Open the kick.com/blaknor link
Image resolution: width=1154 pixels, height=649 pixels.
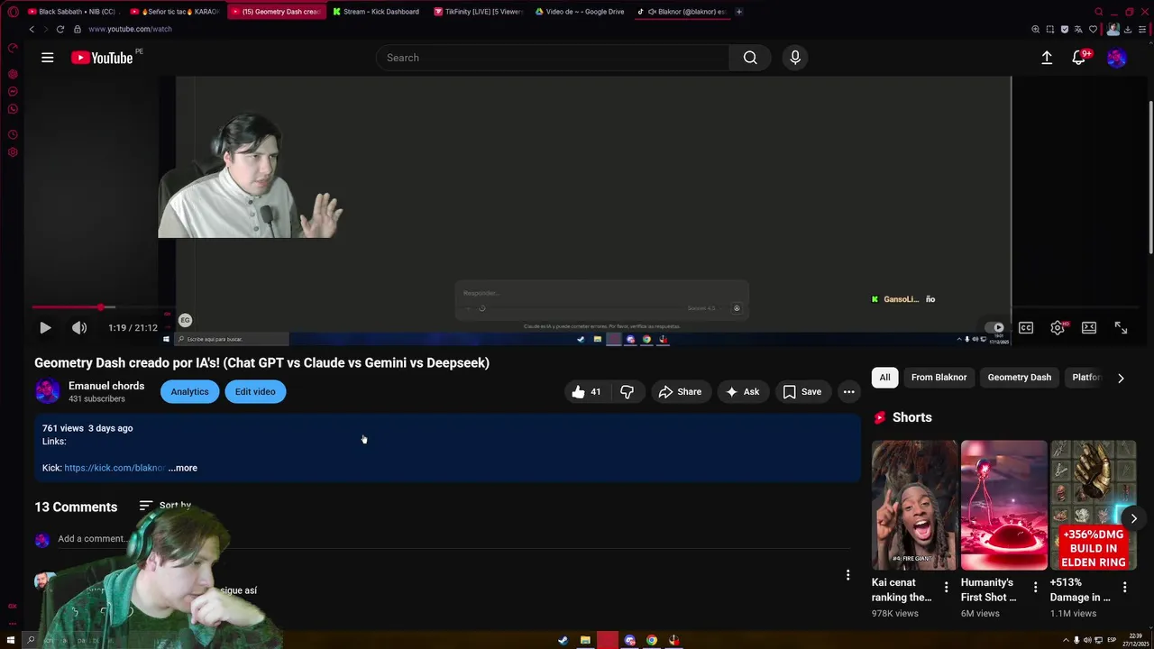(x=114, y=468)
